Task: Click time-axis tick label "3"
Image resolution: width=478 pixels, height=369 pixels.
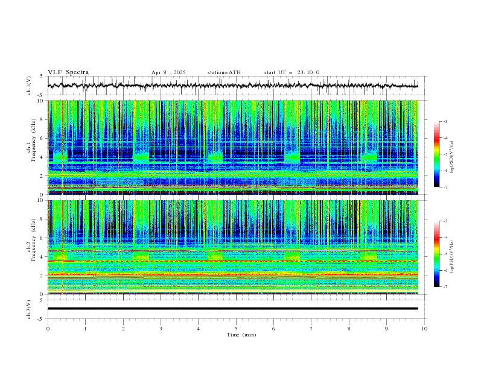Action: click(161, 329)
